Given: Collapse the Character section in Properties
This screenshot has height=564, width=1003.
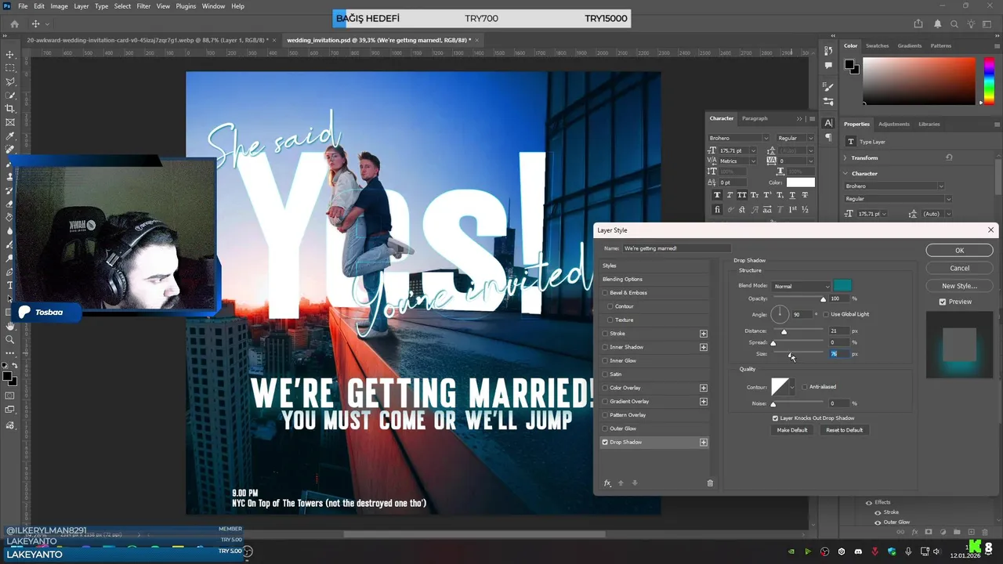Looking at the screenshot, I should pyautogui.click(x=845, y=173).
